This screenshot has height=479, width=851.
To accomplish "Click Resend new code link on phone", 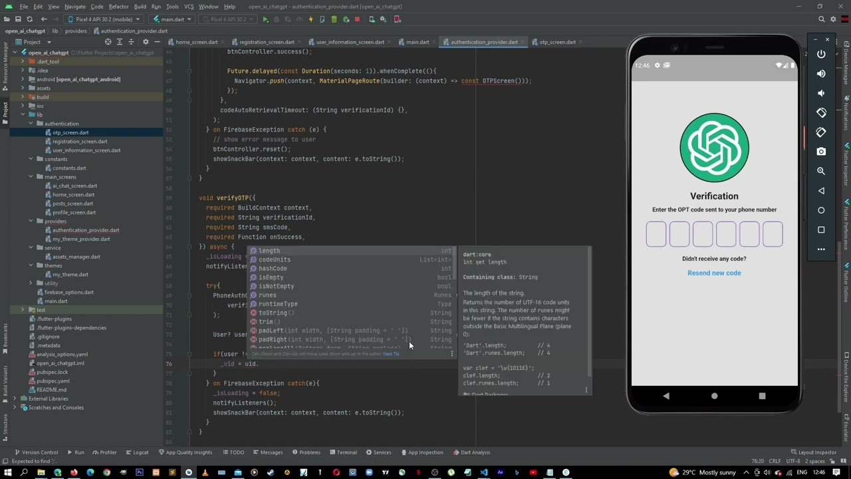I will pyautogui.click(x=714, y=273).
